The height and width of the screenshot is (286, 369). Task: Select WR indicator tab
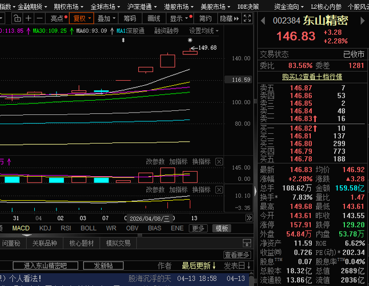coord(111,228)
